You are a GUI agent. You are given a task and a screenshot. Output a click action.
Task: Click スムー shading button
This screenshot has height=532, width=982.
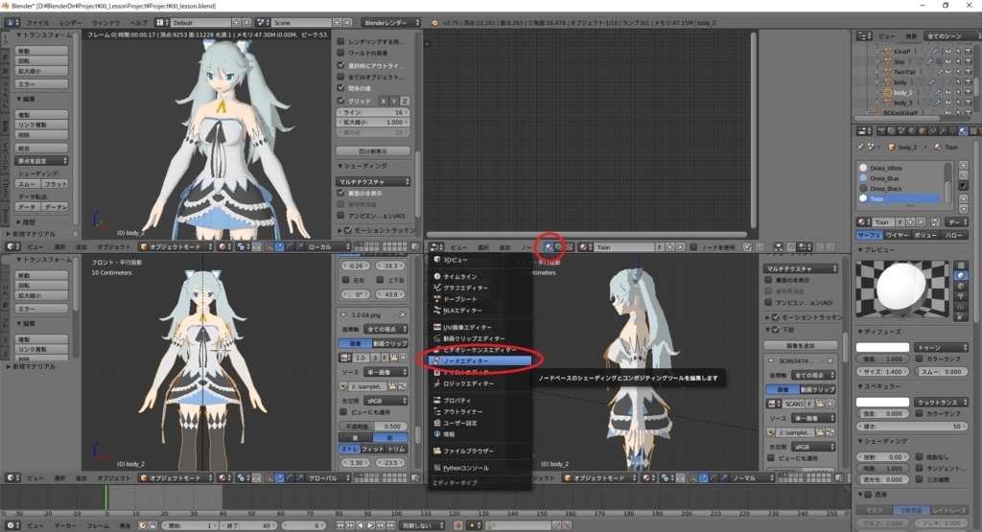point(28,184)
